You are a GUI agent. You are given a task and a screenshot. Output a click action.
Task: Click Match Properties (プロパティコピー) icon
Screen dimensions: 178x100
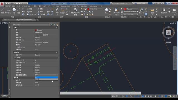point(117,12)
